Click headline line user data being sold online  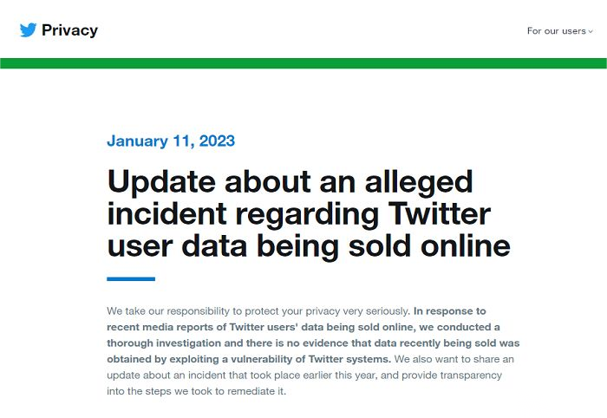pyautogui.click(x=309, y=246)
